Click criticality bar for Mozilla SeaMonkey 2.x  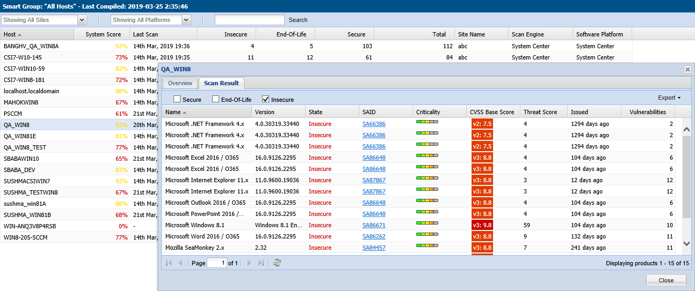427,248
